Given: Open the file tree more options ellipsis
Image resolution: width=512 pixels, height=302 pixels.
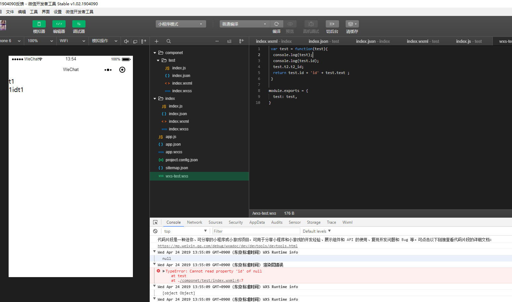Looking at the screenshot, I should [217, 41].
